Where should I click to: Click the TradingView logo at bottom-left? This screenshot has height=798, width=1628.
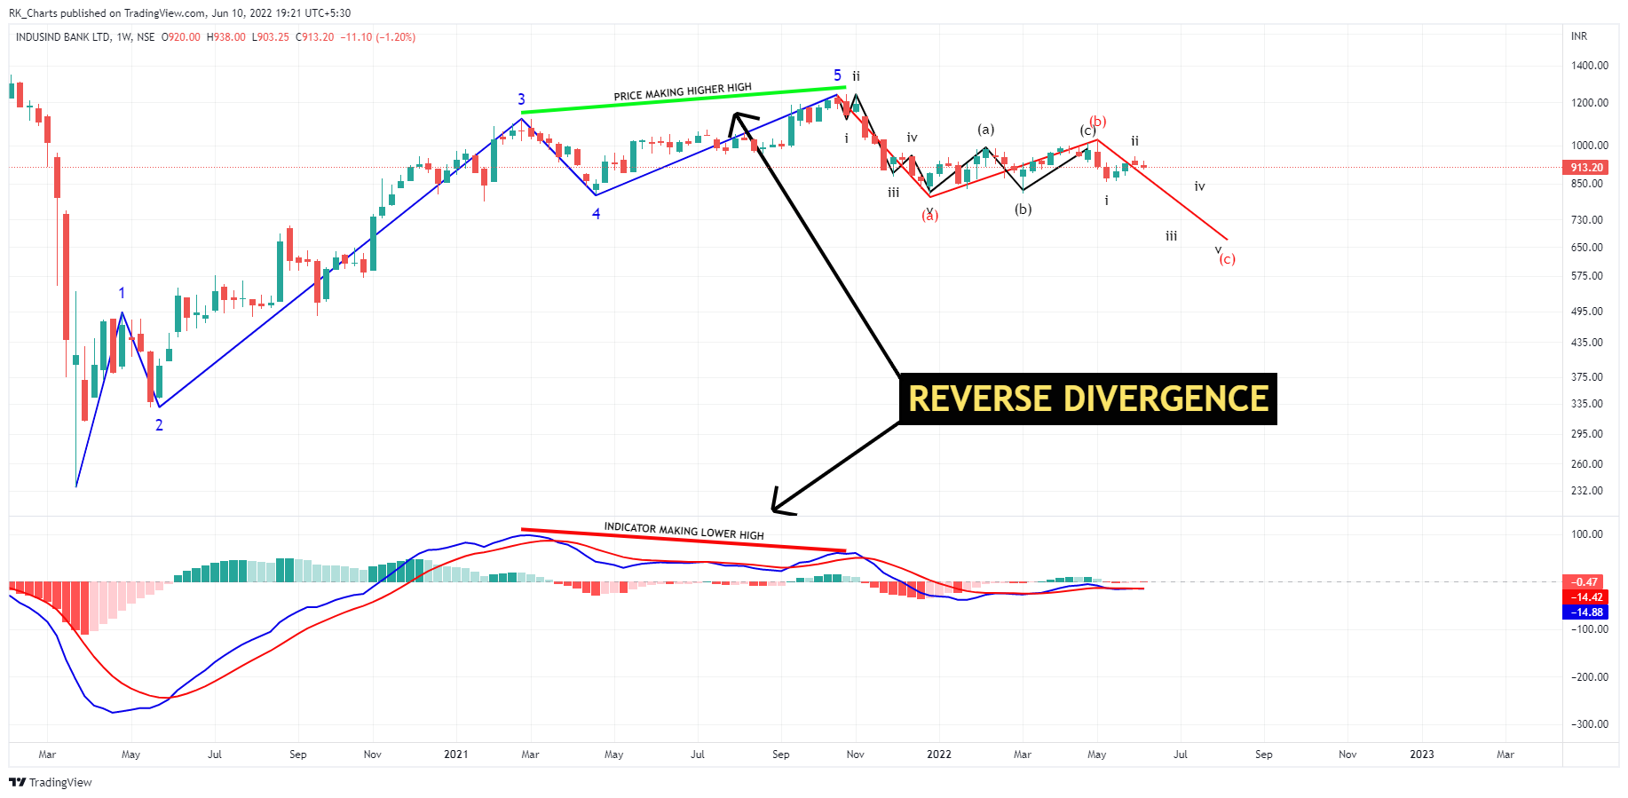coord(51,782)
